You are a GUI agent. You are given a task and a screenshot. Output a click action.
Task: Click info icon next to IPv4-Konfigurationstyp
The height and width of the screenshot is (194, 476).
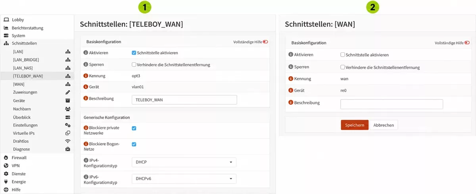point(86,159)
